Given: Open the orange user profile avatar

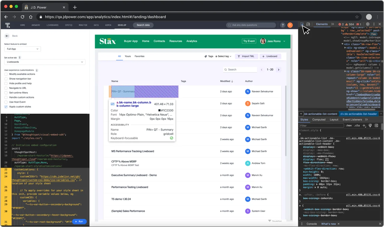Looking at the screenshot, I should pos(290,25).
